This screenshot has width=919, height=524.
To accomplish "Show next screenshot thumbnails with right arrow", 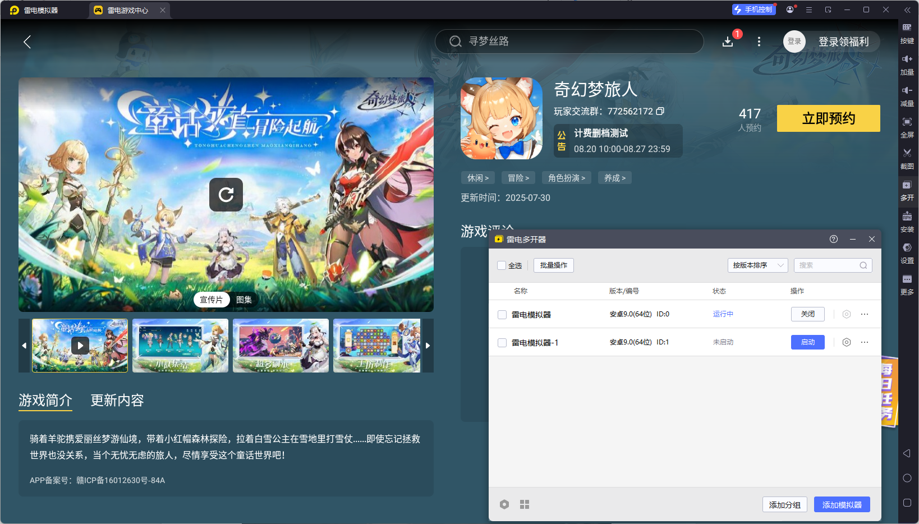I will pos(428,346).
